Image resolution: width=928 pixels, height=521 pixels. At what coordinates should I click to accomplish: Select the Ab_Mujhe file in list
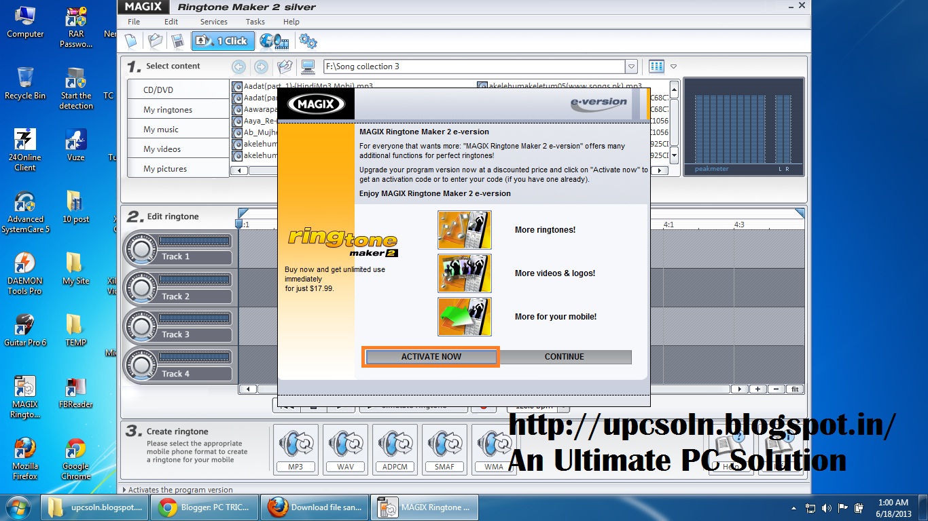tap(255, 133)
